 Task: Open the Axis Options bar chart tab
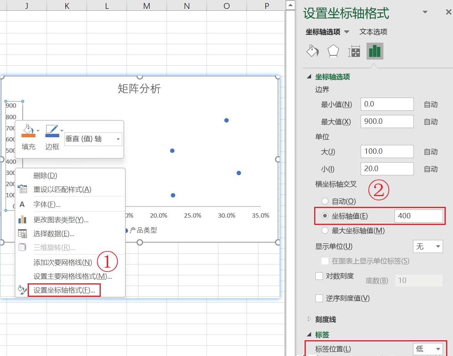pyautogui.click(x=375, y=51)
